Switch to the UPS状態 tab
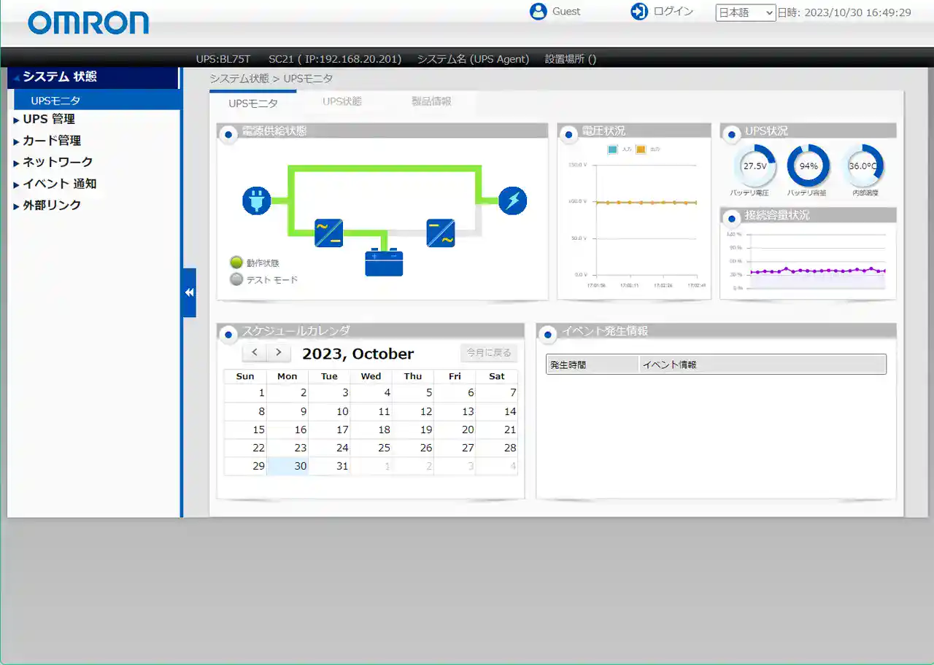The width and height of the screenshot is (934, 665). (x=342, y=102)
